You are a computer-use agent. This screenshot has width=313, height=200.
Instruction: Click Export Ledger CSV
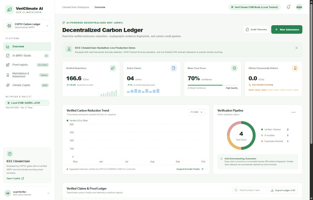(283, 190)
